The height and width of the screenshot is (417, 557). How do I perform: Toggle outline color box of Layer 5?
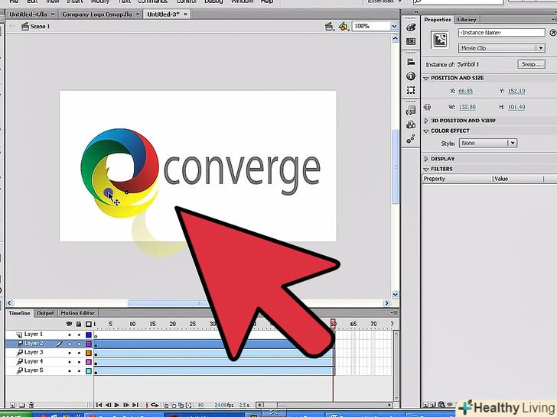click(88, 370)
